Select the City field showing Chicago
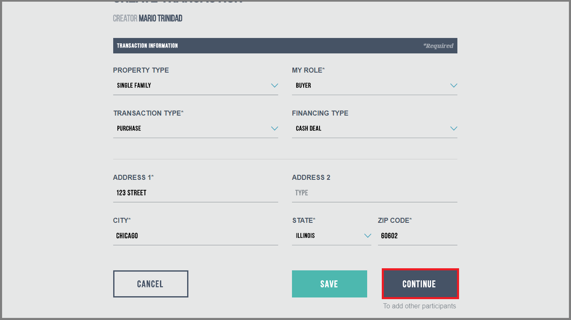This screenshot has width=571, height=320. pyautogui.click(x=195, y=236)
